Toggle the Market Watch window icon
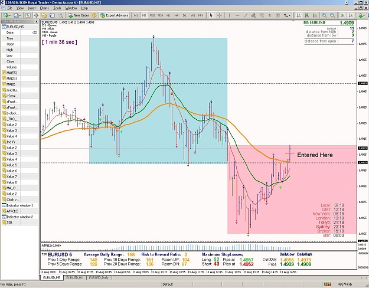 [x=28, y=15]
